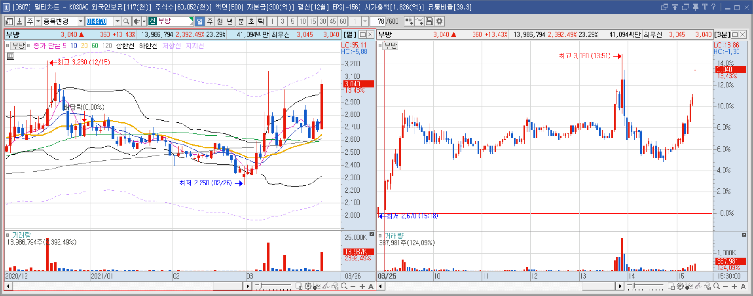Expand the right volume panel corner box

tap(744, 235)
